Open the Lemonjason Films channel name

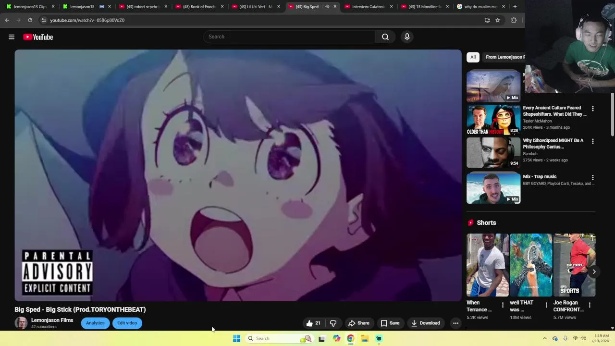pyautogui.click(x=52, y=320)
